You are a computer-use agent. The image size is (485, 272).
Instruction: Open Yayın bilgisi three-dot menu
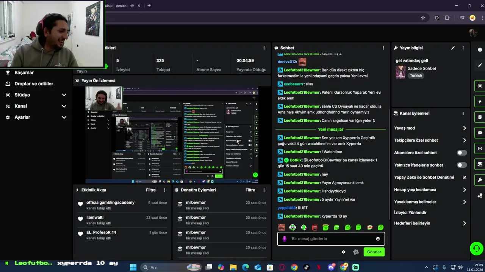463,48
